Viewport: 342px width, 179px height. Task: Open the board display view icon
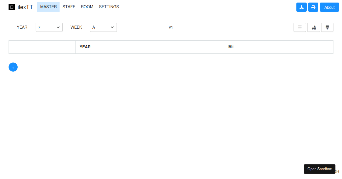(x=327, y=27)
